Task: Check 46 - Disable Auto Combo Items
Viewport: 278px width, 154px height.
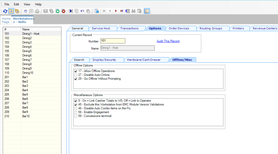Action: 76,108
